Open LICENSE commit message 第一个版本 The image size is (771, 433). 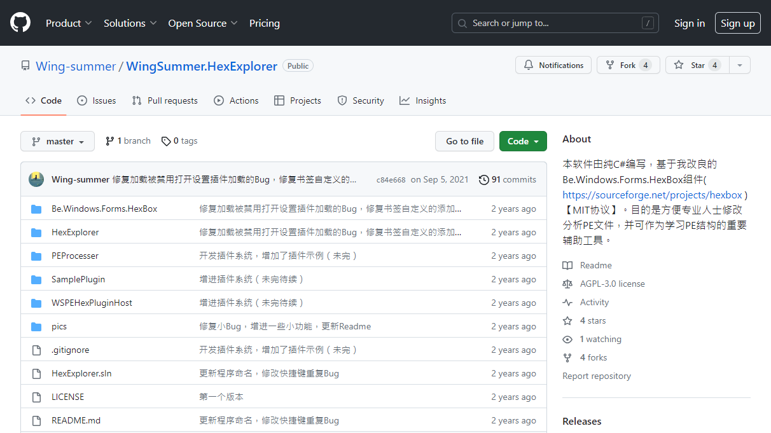[x=221, y=397]
